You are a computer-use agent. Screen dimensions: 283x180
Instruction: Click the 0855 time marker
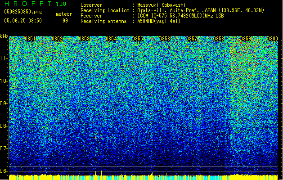pyautogui.click(x=138, y=39)
